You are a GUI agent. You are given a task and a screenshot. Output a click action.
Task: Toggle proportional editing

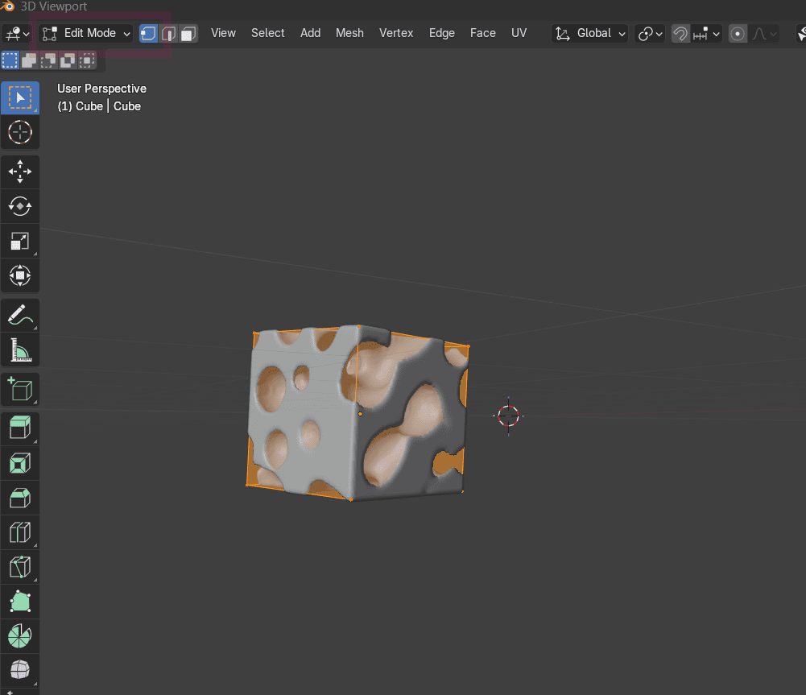tap(738, 34)
